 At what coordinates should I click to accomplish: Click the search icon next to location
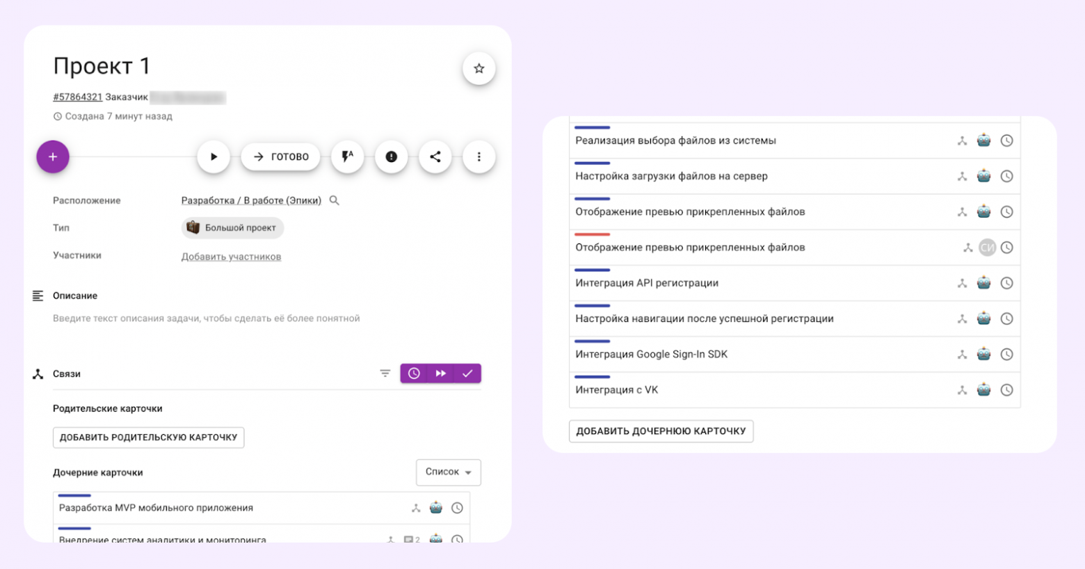coord(335,200)
